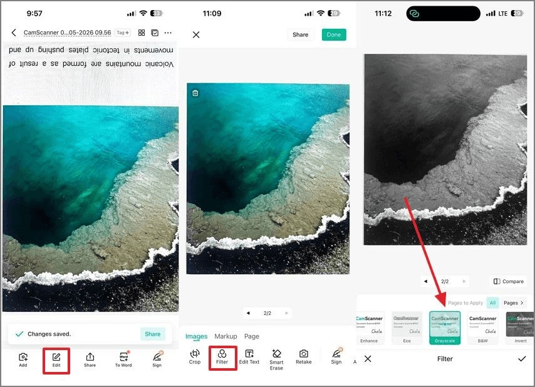
Task: Switch to the Page tab
Action: (251, 336)
